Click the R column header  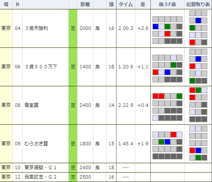[x=18, y=4]
